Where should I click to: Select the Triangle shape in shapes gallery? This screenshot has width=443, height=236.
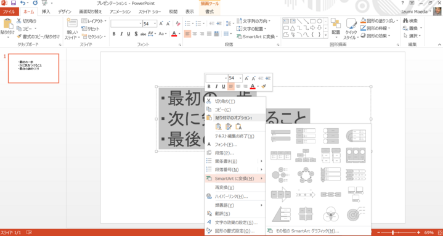(293, 28)
